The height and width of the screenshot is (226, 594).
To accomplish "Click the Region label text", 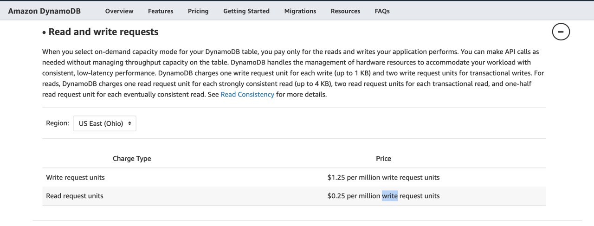I will click(58, 123).
